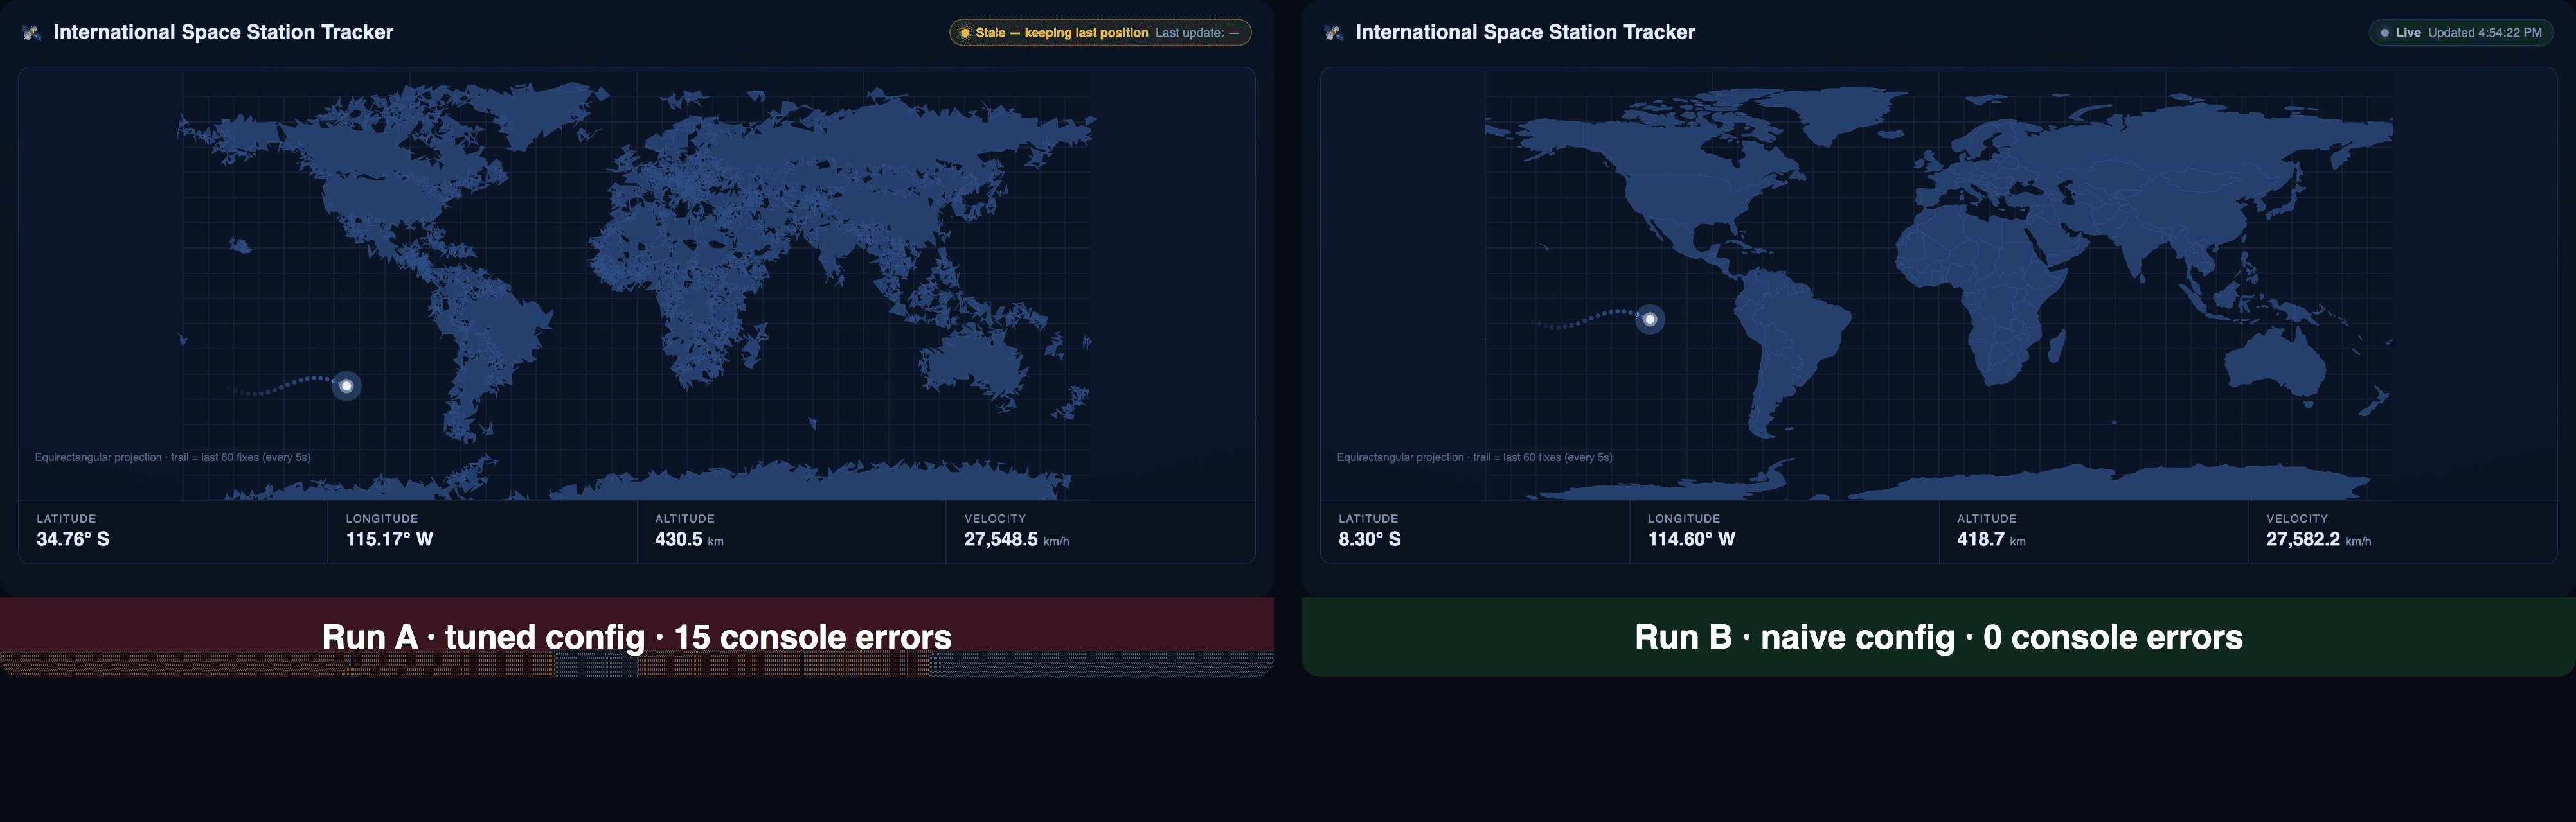The width and height of the screenshot is (2576, 822).
Task: Click the ISS position marker in Run B map
Action: tap(1650, 320)
